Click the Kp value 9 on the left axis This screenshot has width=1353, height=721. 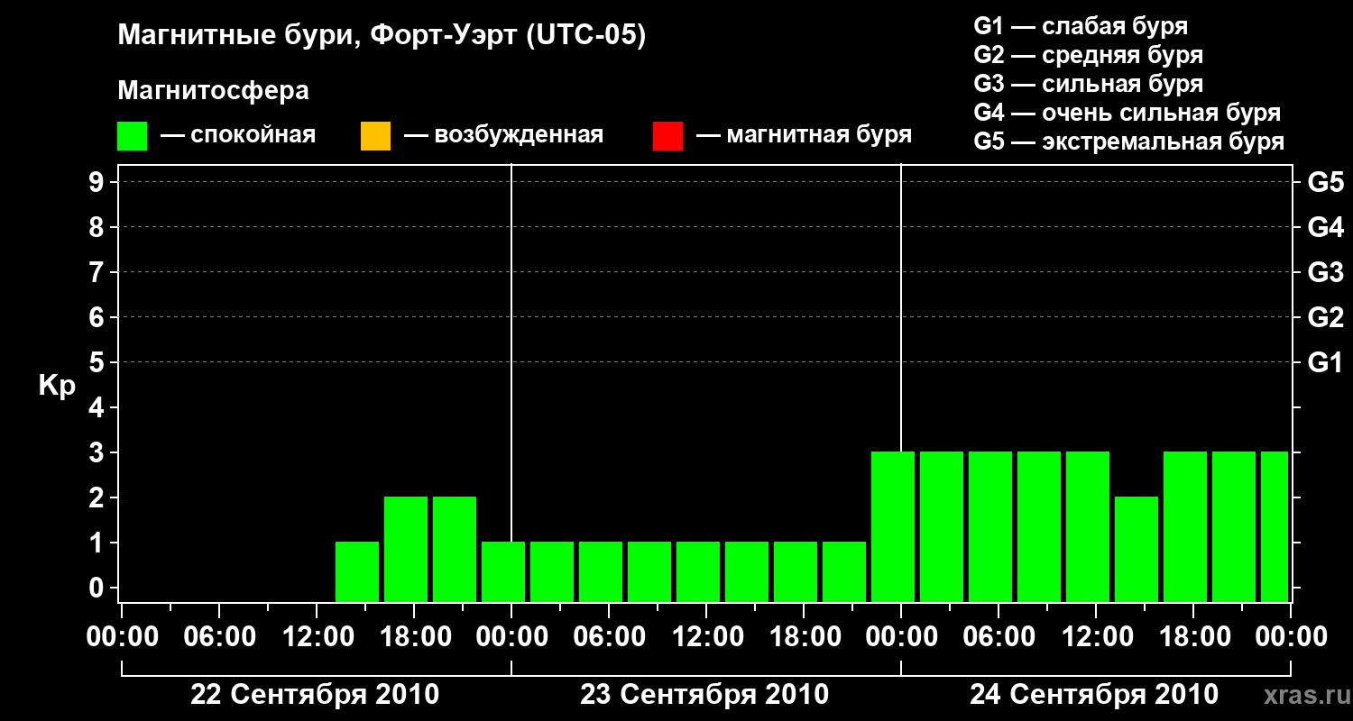click(x=98, y=182)
